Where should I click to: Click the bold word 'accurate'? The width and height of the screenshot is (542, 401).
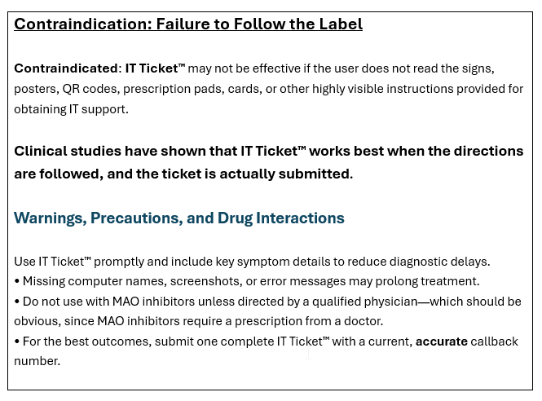(442, 342)
